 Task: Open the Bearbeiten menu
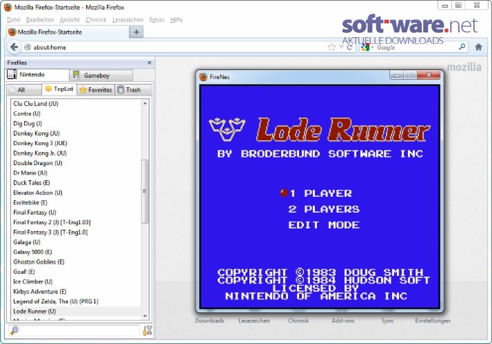40,20
